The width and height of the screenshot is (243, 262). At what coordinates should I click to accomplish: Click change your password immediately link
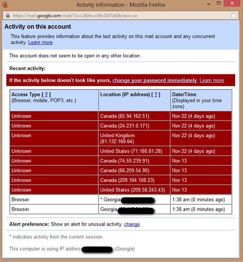pyautogui.click(x=155, y=80)
